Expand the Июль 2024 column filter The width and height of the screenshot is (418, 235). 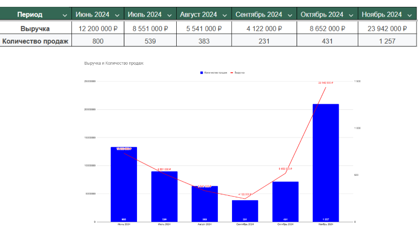click(x=169, y=16)
